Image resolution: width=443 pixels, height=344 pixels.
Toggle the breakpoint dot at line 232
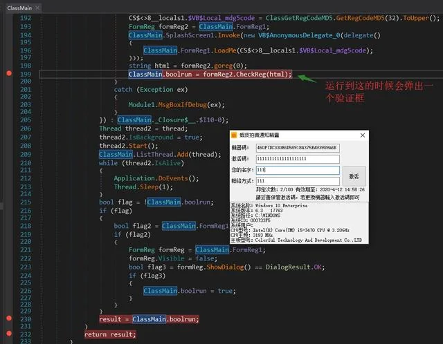[9, 334]
